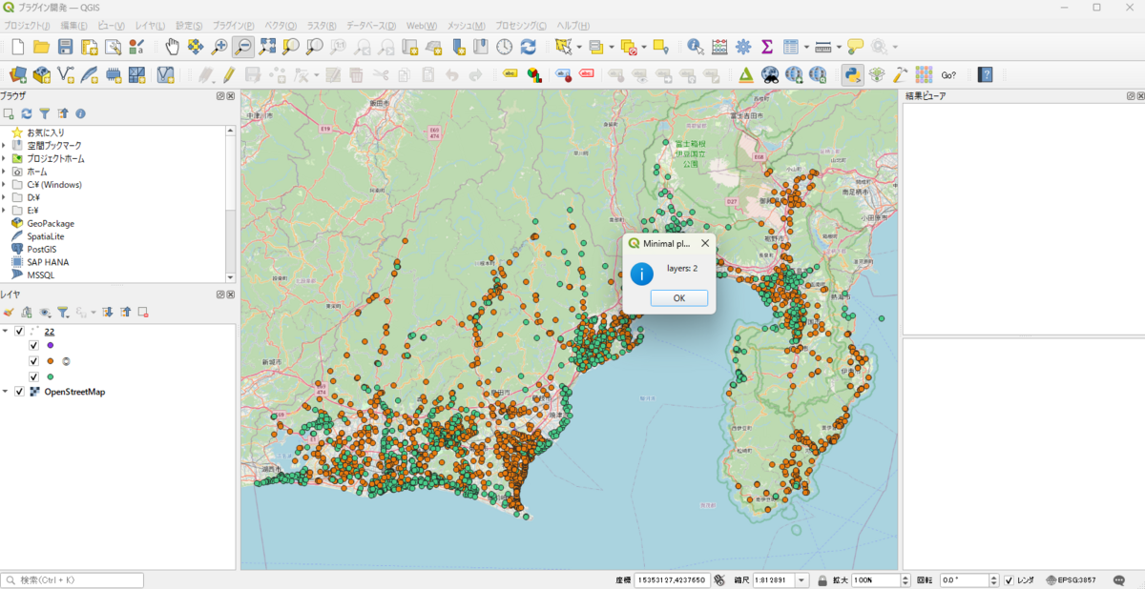Viewport: 1145px width, 589px height.
Task: Click the Refresh map icon
Action: click(x=528, y=47)
